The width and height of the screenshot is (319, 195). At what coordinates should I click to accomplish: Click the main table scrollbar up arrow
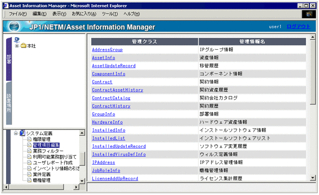(x=312, y=37)
